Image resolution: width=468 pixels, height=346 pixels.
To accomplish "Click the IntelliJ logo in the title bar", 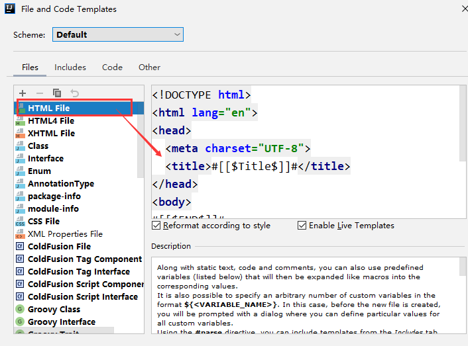I will click(x=10, y=9).
